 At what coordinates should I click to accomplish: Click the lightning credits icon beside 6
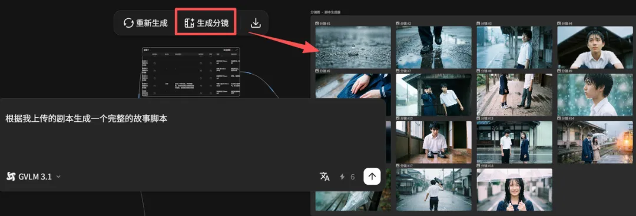(342, 177)
